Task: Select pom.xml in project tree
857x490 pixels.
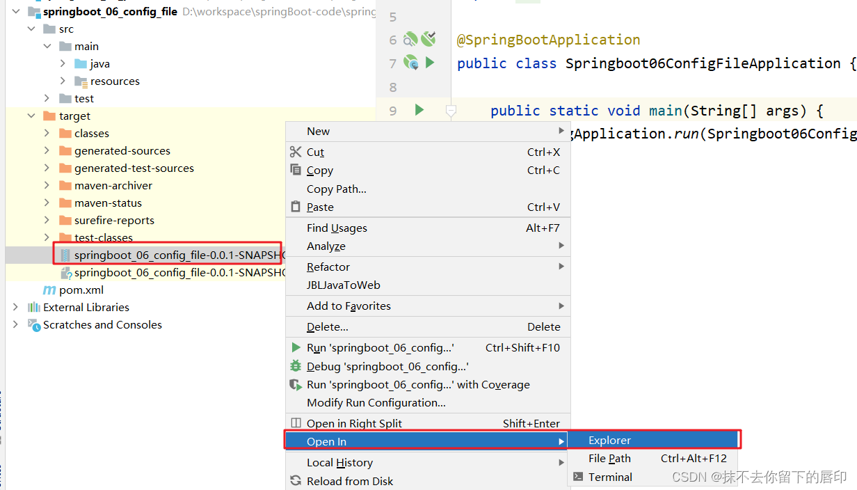Action: click(x=81, y=290)
